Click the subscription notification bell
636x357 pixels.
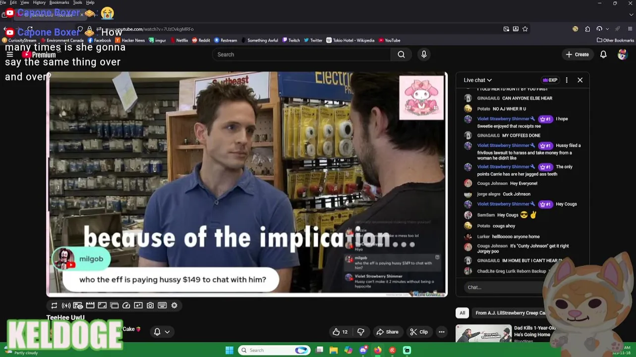pyautogui.click(x=157, y=332)
